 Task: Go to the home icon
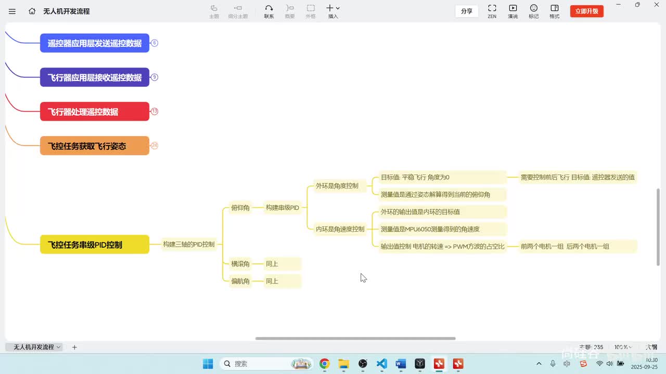click(32, 11)
